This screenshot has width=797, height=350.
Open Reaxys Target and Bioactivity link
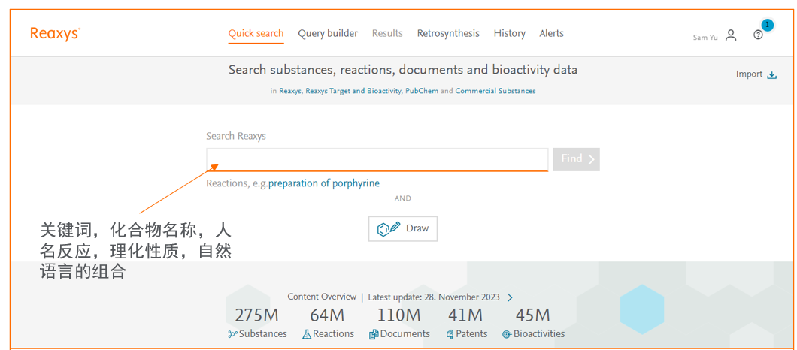[354, 91]
